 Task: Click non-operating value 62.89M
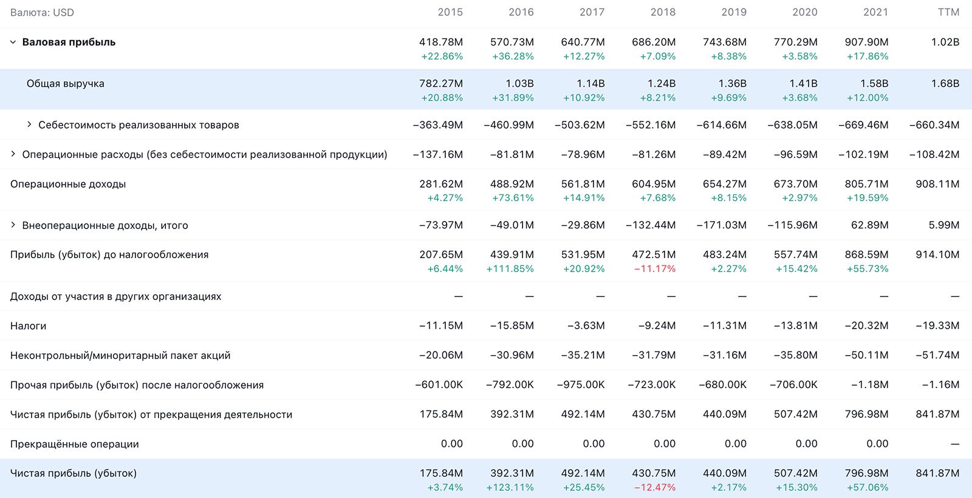[869, 225]
